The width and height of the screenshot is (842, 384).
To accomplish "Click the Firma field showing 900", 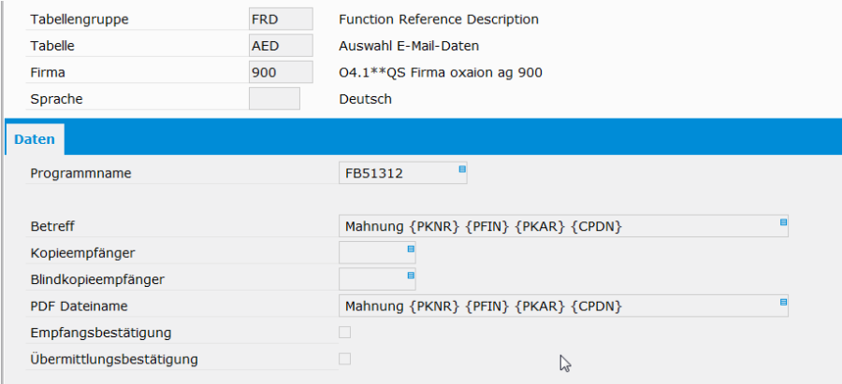I will click(281, 72).
